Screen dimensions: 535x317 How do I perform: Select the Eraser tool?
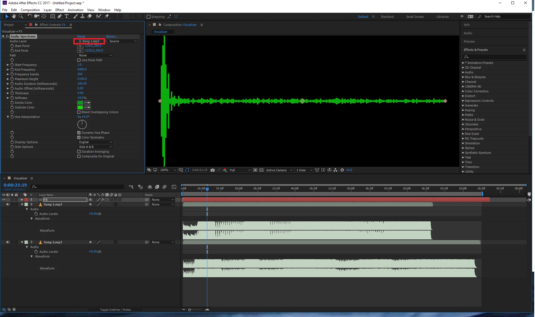point(89,16)
